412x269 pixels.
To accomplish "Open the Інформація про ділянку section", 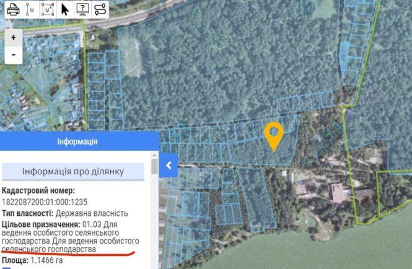I will click(73, 171).
